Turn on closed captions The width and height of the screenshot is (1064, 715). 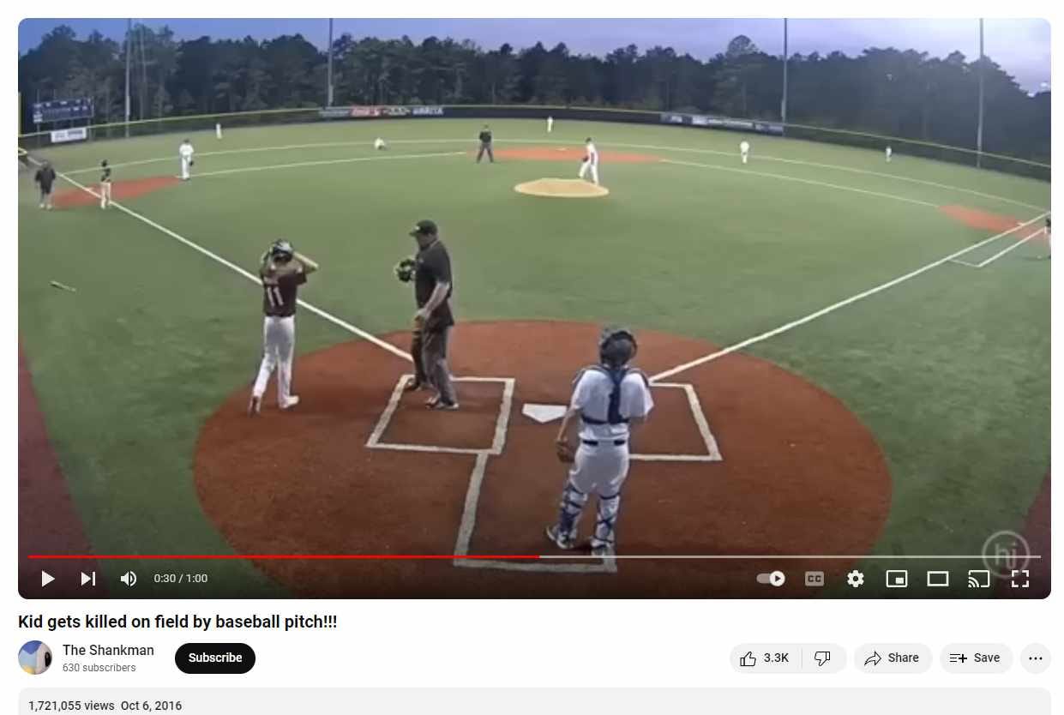pyautogui.click(x=815, y=579)
